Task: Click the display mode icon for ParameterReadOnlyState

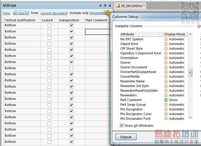Action: (166, 91)
